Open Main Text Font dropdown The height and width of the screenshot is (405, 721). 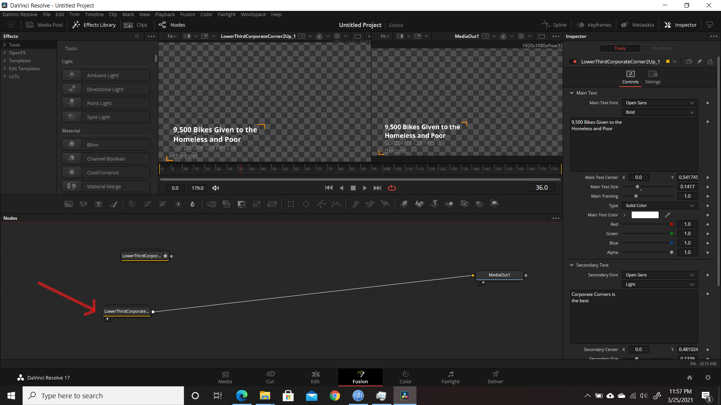pyautogui.click(x=659, y=103)
